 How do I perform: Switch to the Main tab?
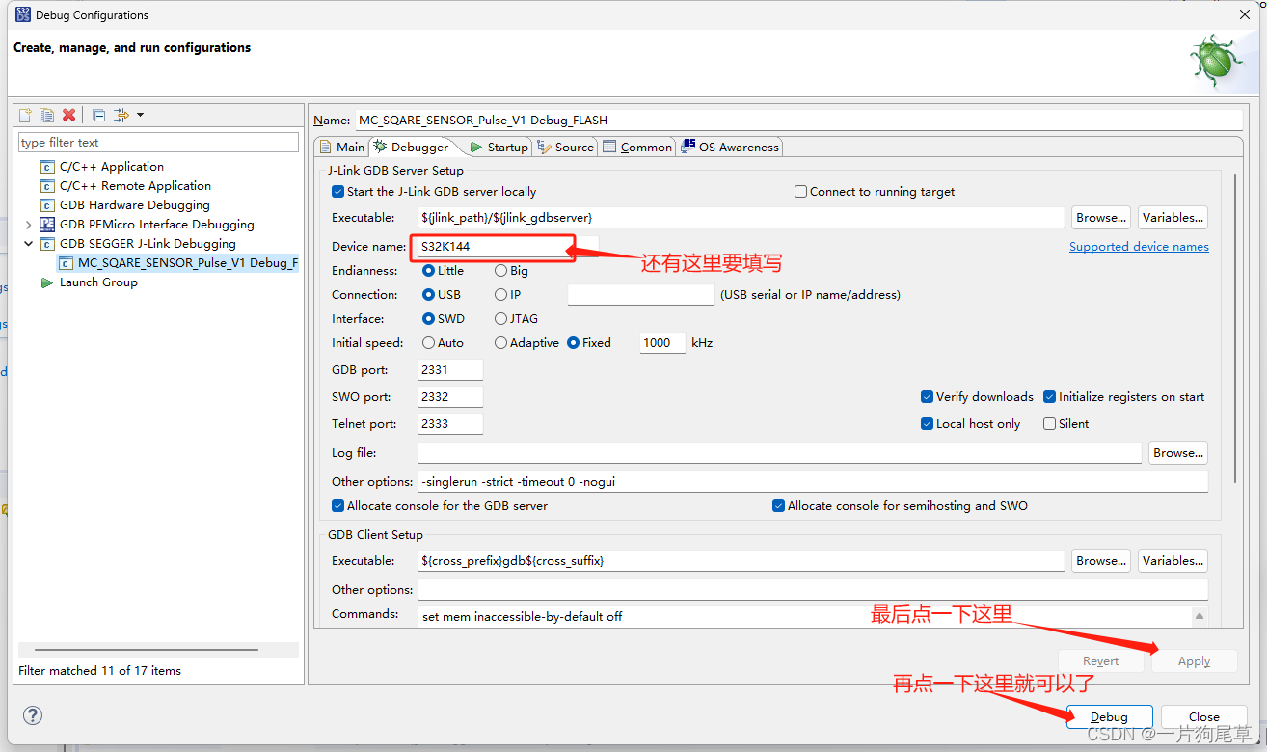point(341,147)
